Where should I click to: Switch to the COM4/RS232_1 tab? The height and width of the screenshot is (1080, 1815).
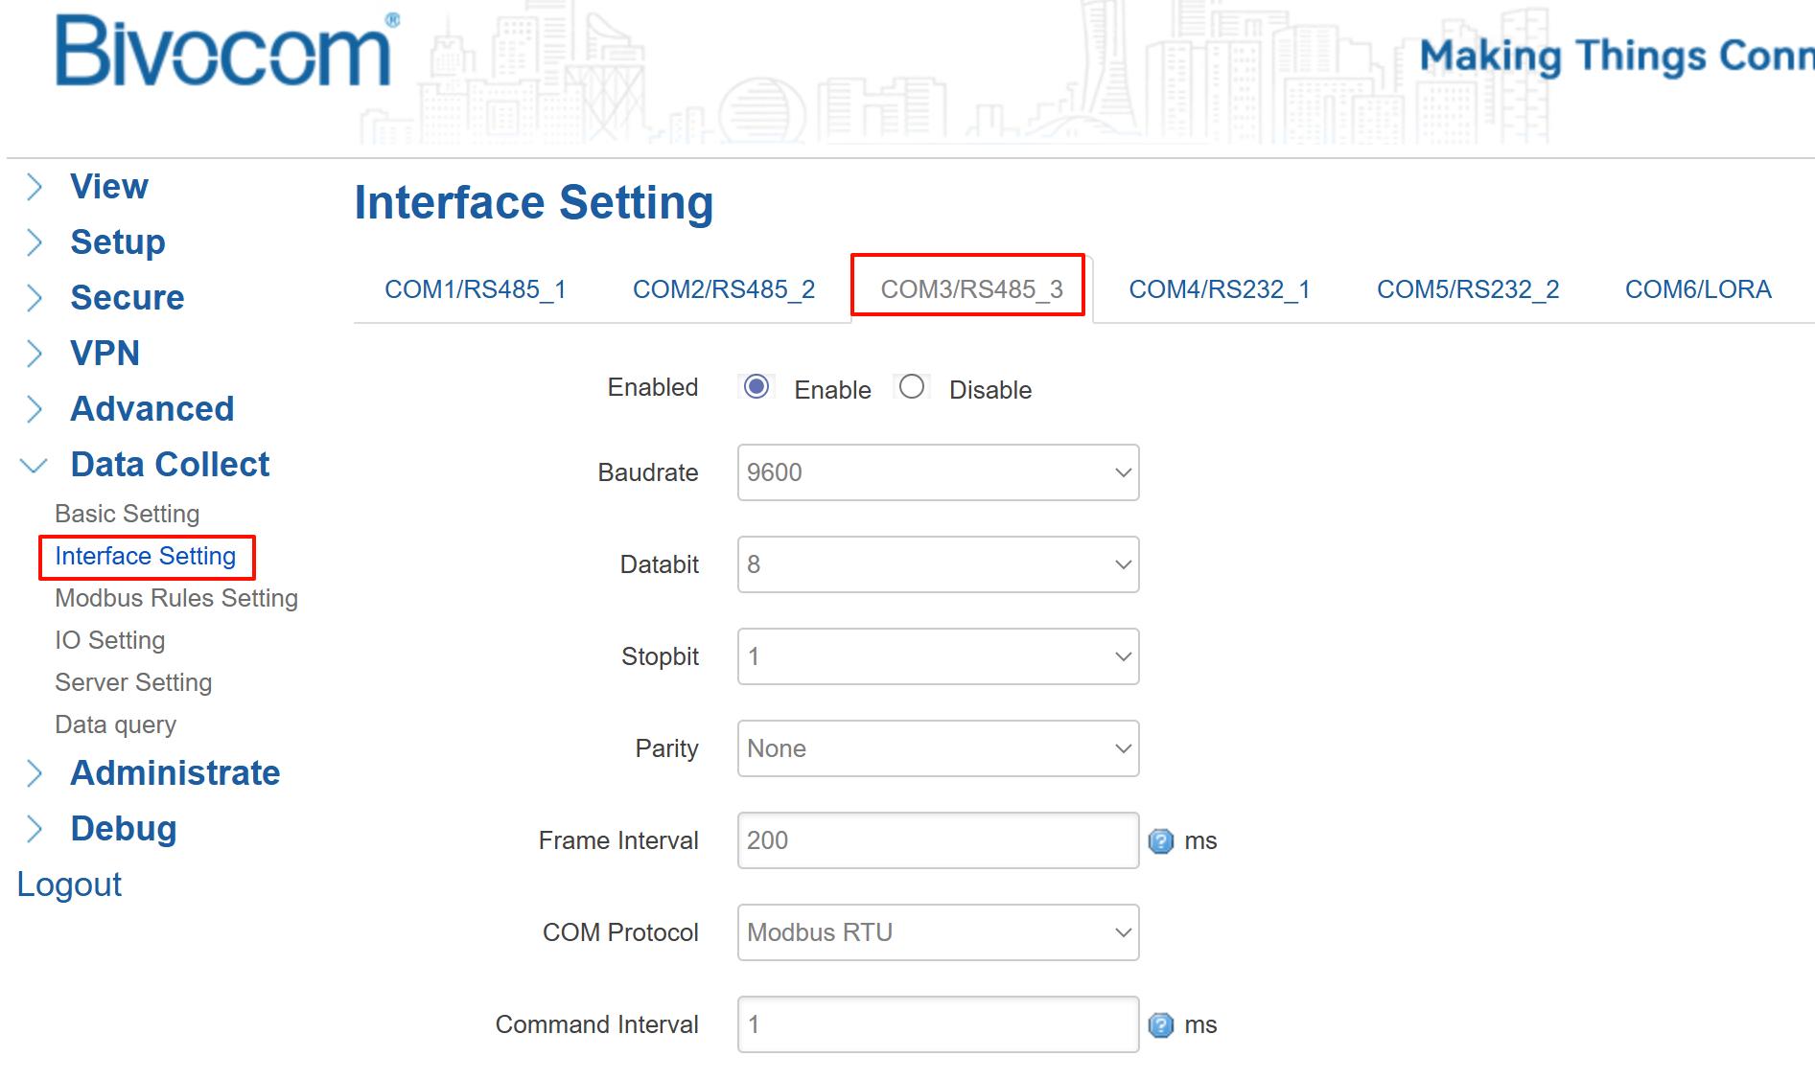point(1219,289)
